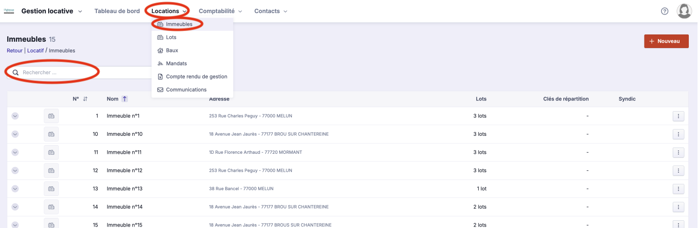
Task: Click the Nouveau button
Action: (666, 41)
